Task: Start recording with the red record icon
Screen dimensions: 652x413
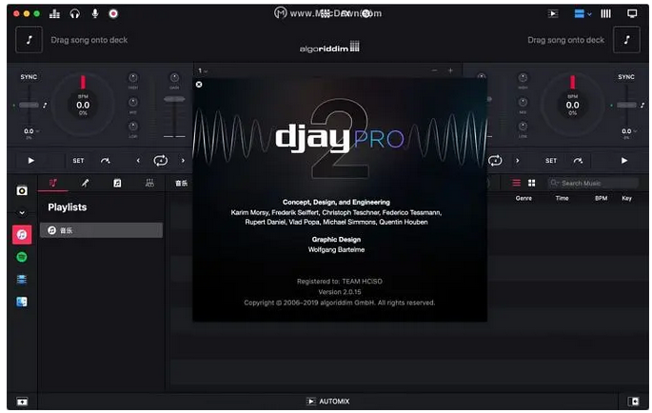Action: pos(113,13)
